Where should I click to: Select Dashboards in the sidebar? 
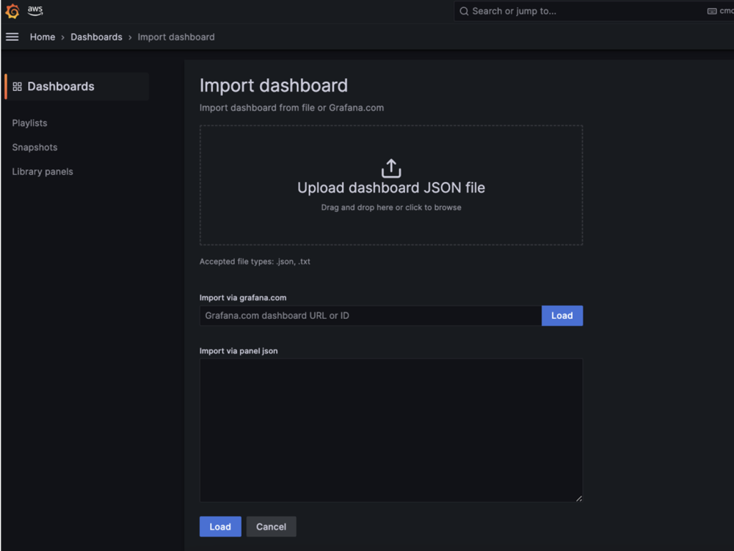point(77,87)
